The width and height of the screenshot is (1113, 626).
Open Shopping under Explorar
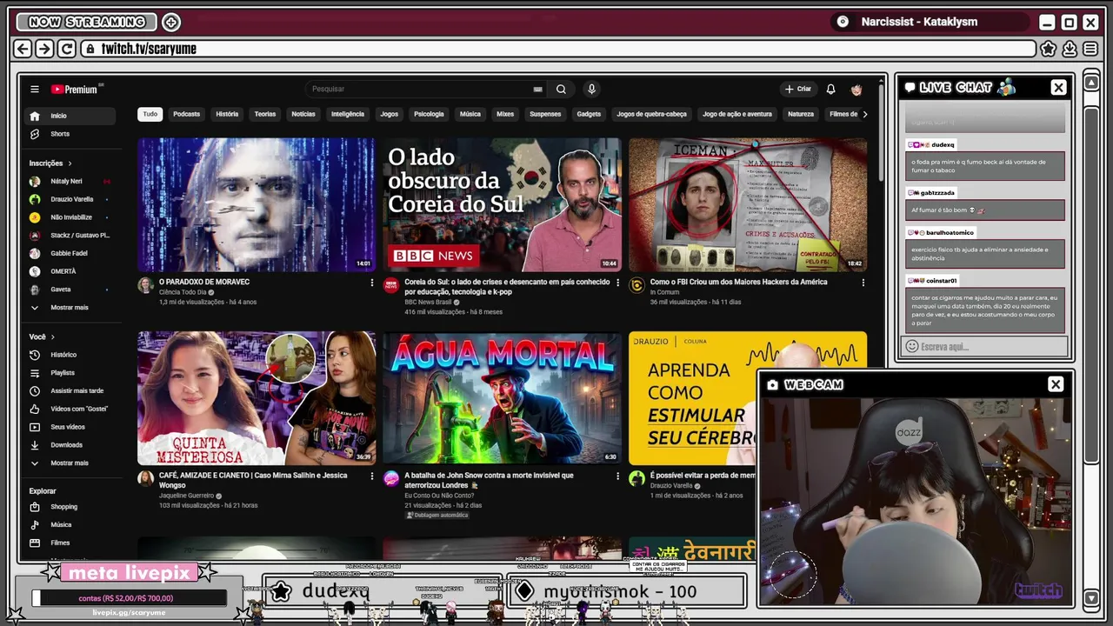[70, 507]
